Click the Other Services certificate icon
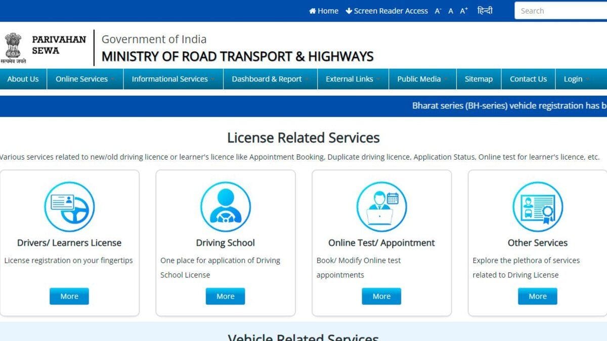This screenshot has height=341, width=607. coord(538,207)
